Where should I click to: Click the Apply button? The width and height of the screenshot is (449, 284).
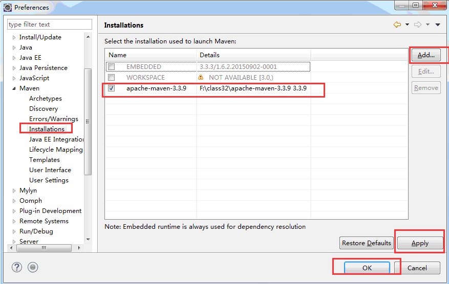point(420,243)
